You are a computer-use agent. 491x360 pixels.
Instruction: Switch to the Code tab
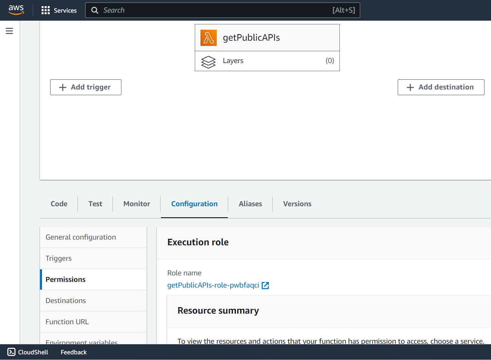click(59, 204)
